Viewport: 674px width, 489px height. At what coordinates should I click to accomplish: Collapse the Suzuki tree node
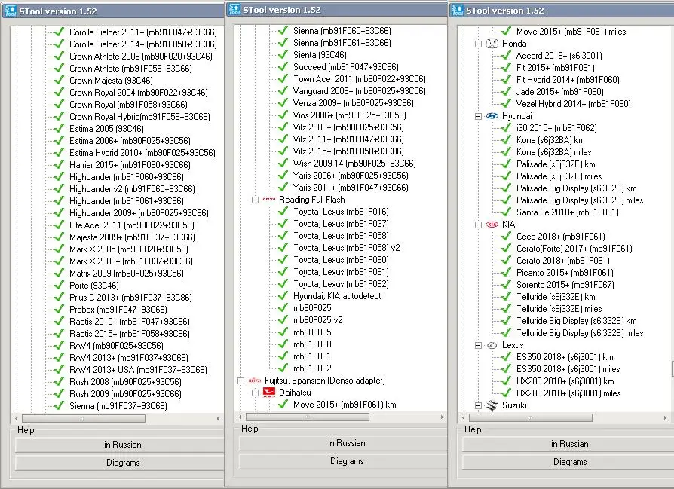click(x=478, y=405)
